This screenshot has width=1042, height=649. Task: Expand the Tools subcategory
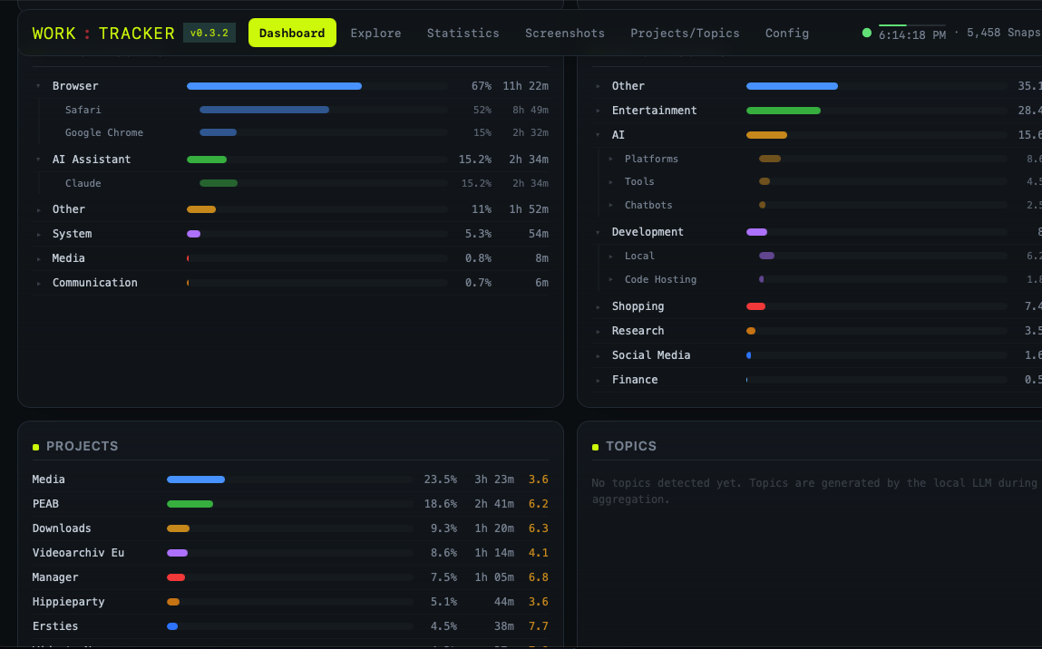pos(610,182)
